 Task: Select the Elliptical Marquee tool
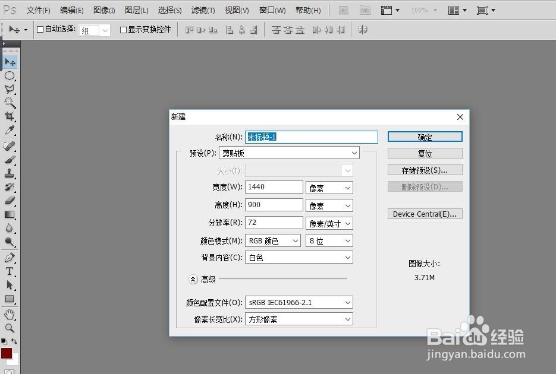point(10,76)
